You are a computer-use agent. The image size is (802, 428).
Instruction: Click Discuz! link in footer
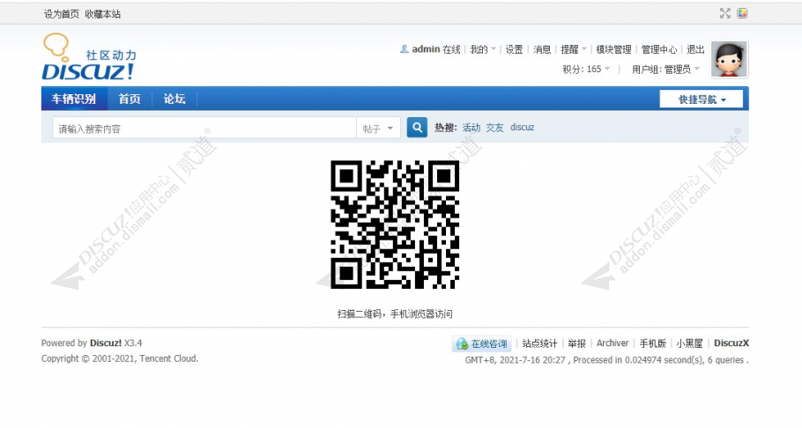(x=106, y=343)
